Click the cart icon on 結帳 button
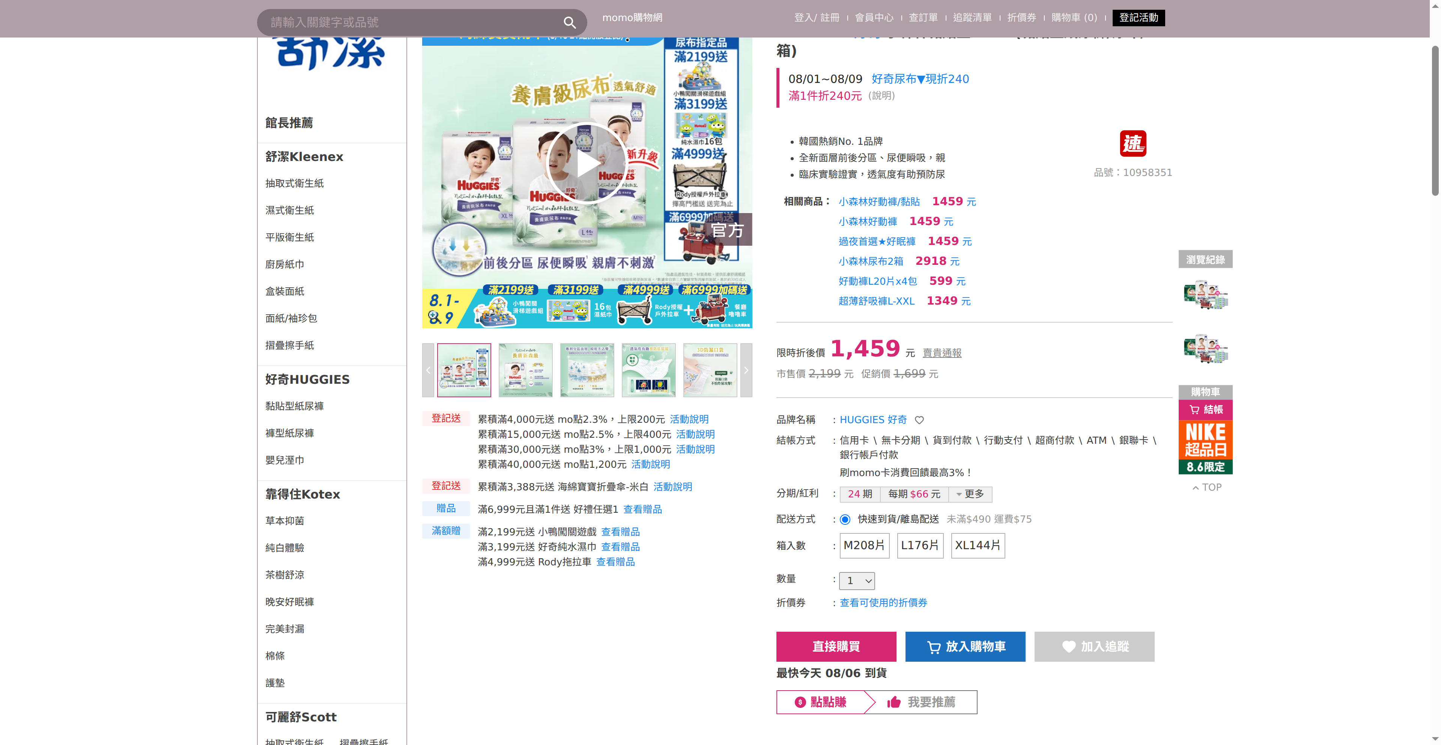The height and width of the screenshot is (745, 1441). (x=1194, y=410)
